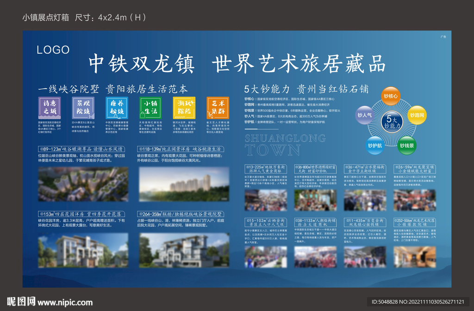The width and height of the screenshot is (474, 311).
Task: Click the 36-471㎡ 云水聚福街 label box
Action: coord(365,169)
